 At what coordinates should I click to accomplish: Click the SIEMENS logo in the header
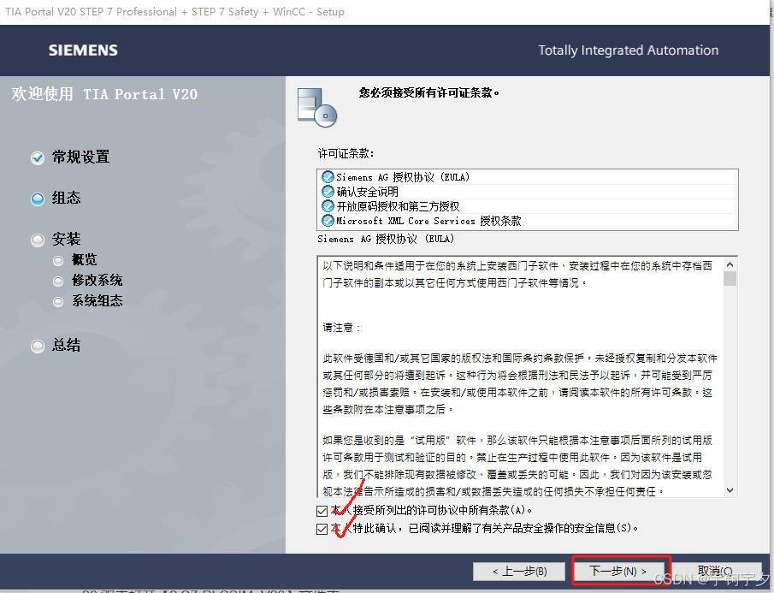83,50
